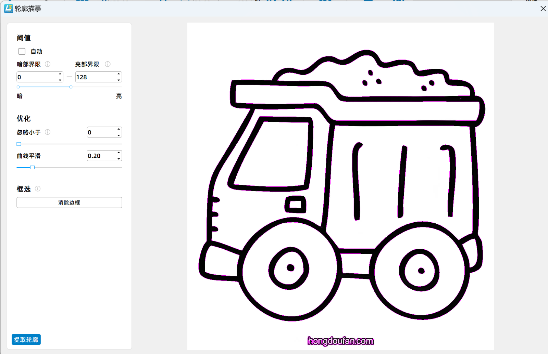
Task: Decrease 曲线平滑 value with down arrow
Action: [119, 158]
